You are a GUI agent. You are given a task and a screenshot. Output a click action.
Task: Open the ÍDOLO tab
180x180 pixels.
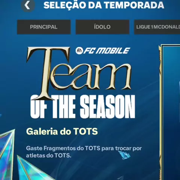[102, 27]
